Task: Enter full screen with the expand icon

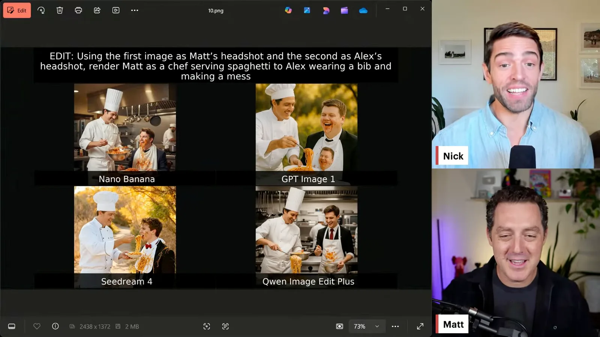Action: coord(420,327)
